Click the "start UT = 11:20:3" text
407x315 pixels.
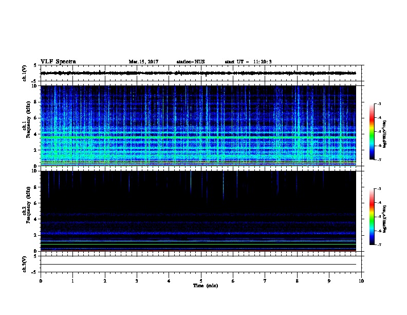click(248, 62)
